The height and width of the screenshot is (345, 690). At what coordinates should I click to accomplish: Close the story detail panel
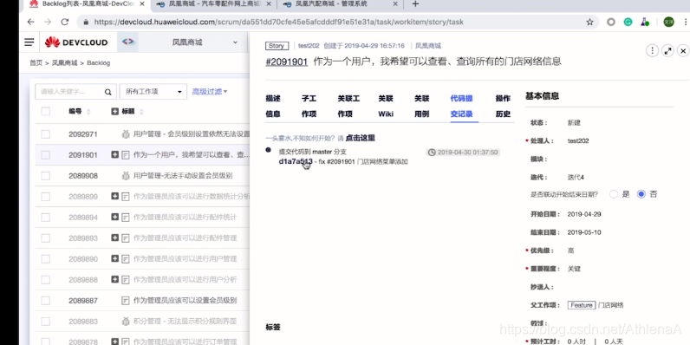[x=683, y=51]
